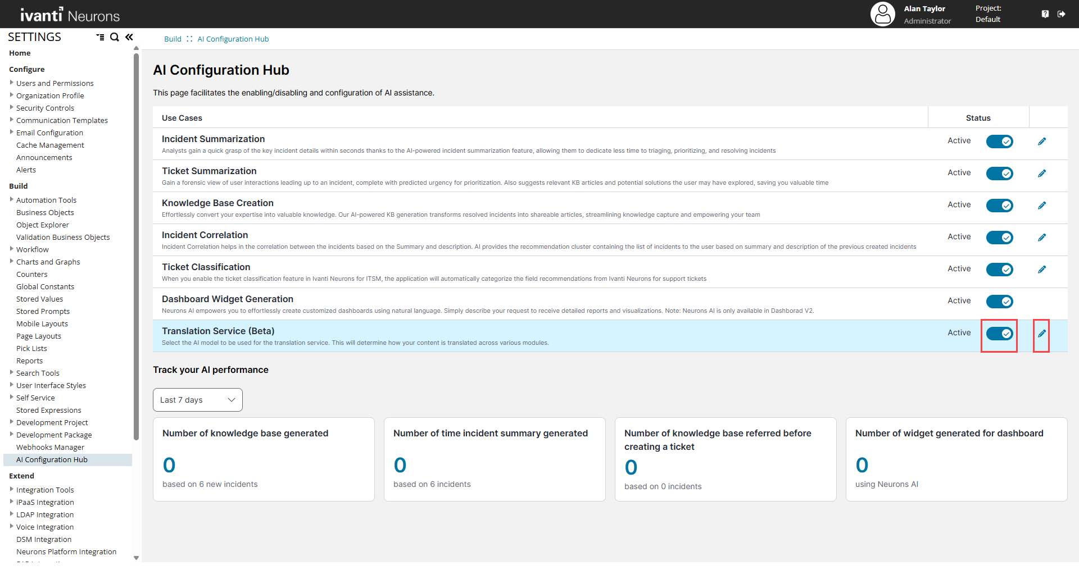Open Alan Taylor user avatar
The width and height of the screenshot is (1079, 579).
tap(883, 14)
